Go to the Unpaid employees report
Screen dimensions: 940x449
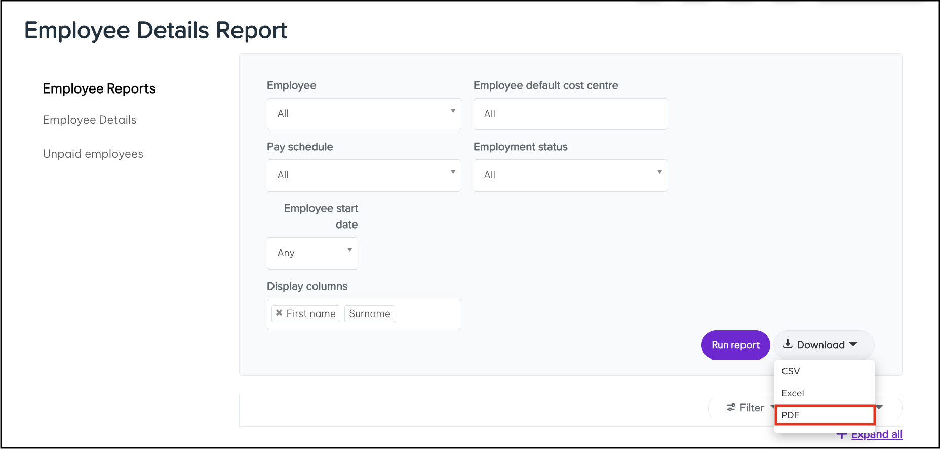[x=93, y=154]
